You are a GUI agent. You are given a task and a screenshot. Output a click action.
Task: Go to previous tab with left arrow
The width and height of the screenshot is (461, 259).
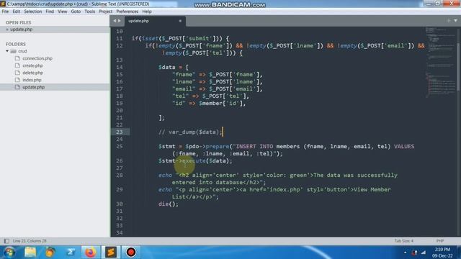pos(115,21)
